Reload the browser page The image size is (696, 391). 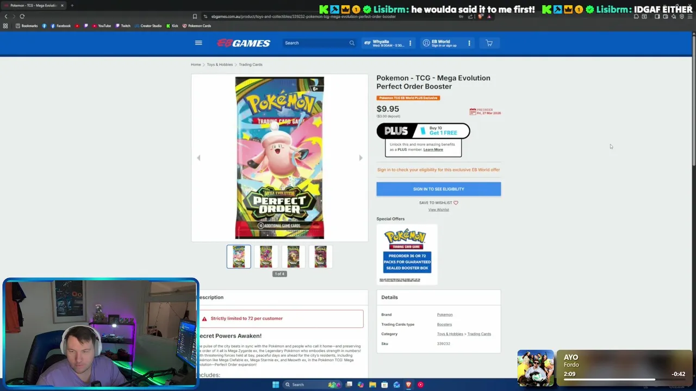coord(22,16)
